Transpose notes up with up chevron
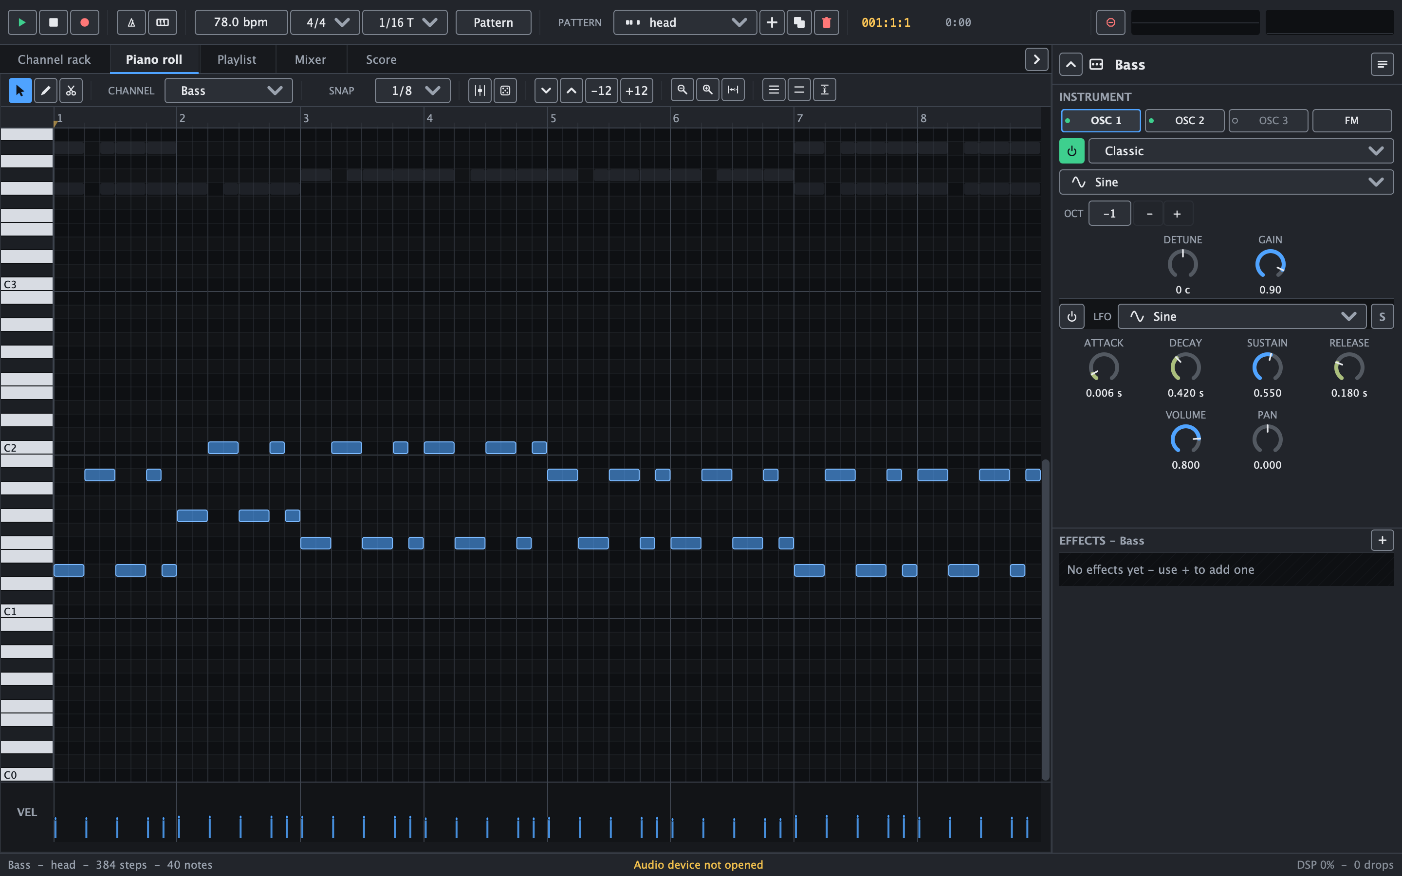Viewport: 1402px width, 876px height. pos(571,91)
